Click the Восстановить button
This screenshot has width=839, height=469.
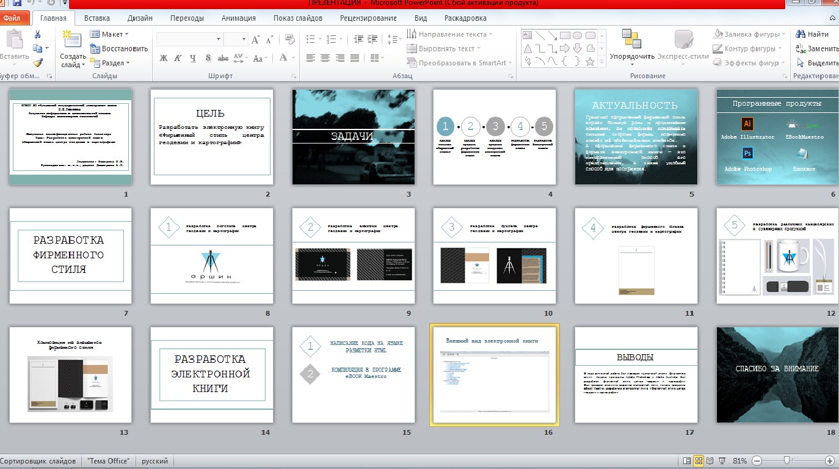[x=119, y=48]
